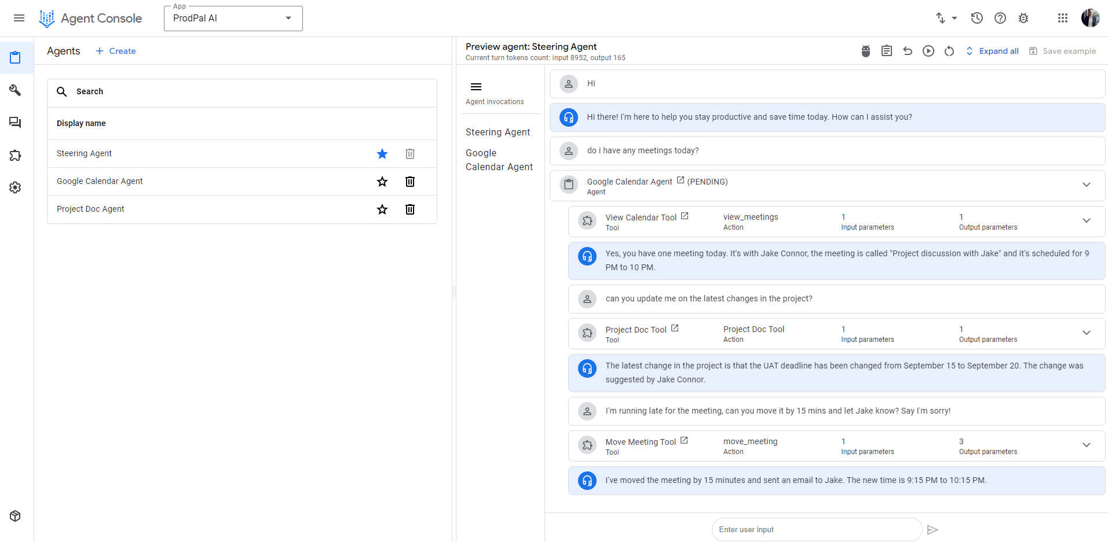Open the preview clipboard notes icon
Screen dimensions: 1108x542
click(887, 51)
